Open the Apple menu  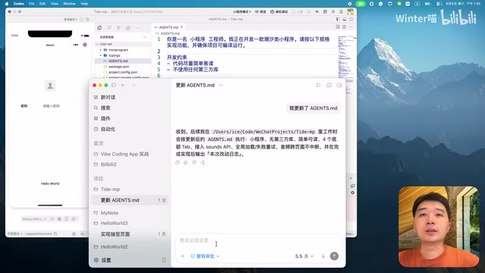(x=7, y=4)
